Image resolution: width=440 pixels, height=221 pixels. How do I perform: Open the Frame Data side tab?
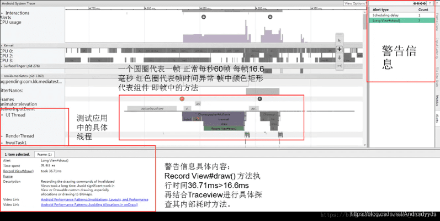pos(437,22)
